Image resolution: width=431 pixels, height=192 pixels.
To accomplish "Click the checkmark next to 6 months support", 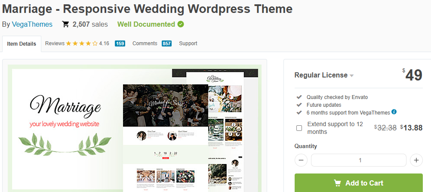I will tap(299, 112).
